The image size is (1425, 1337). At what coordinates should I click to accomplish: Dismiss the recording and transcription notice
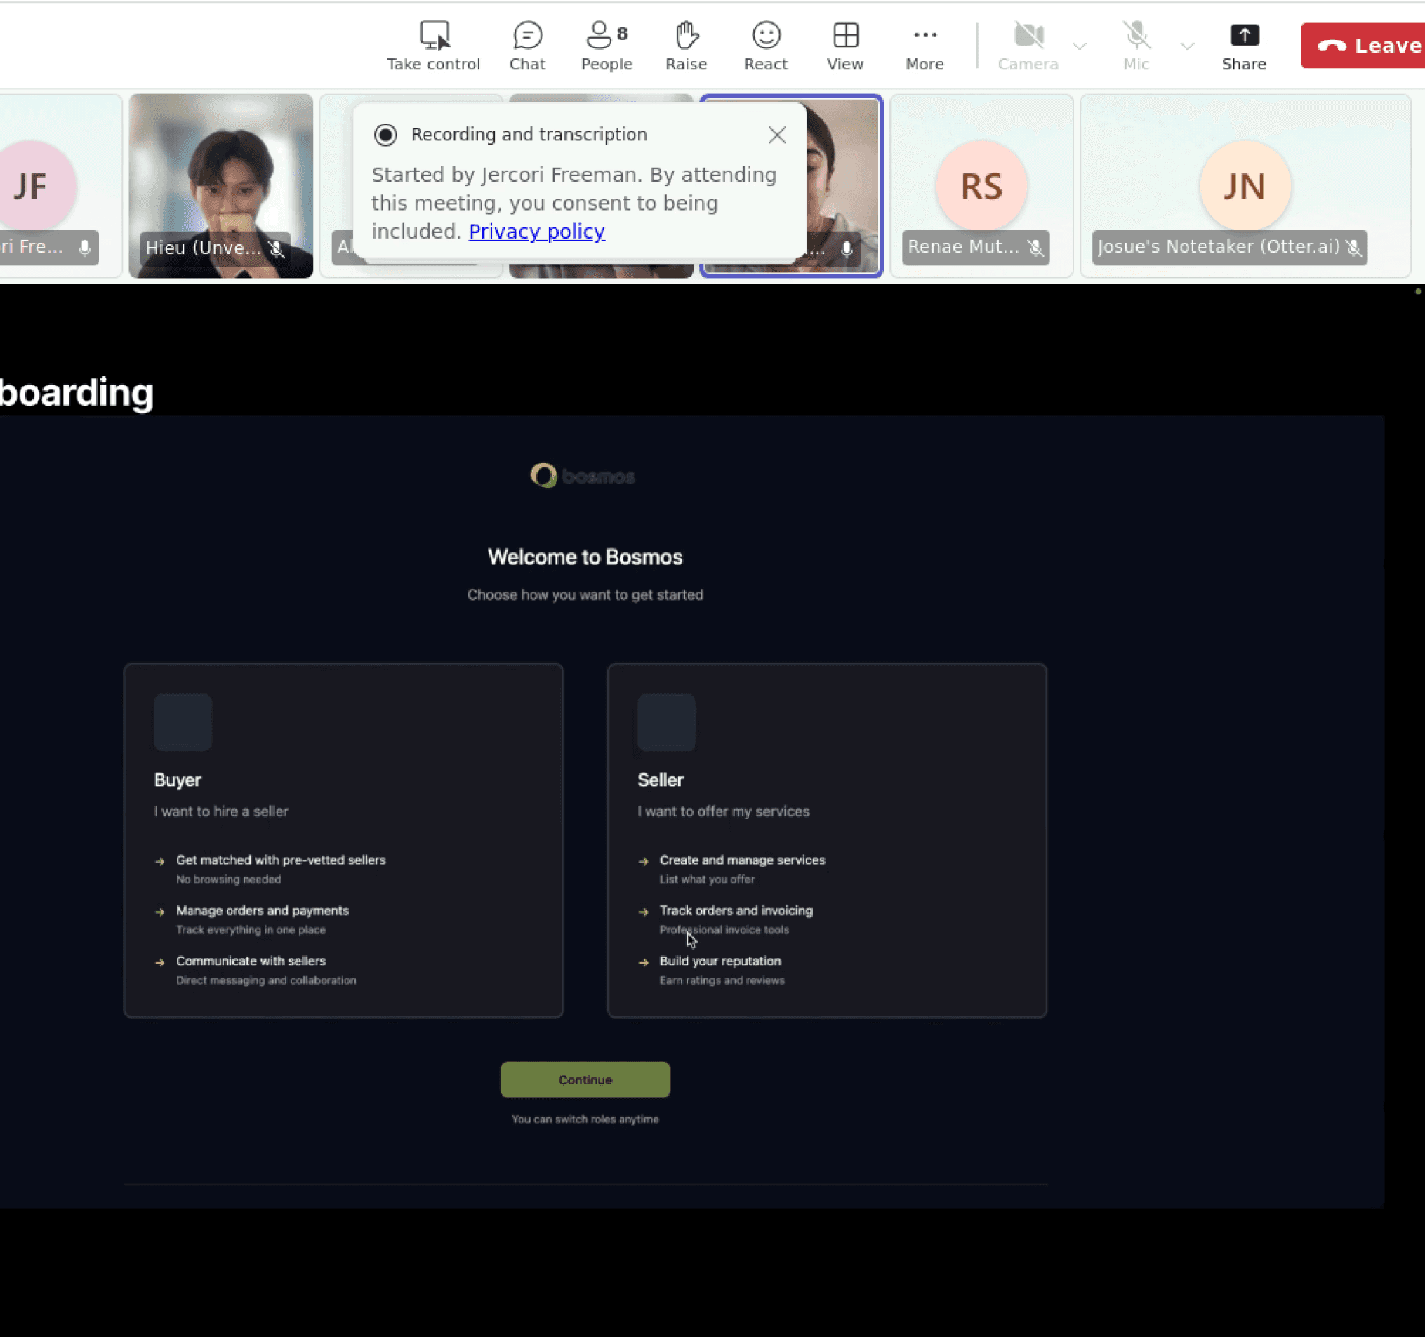tap(776, 135)
